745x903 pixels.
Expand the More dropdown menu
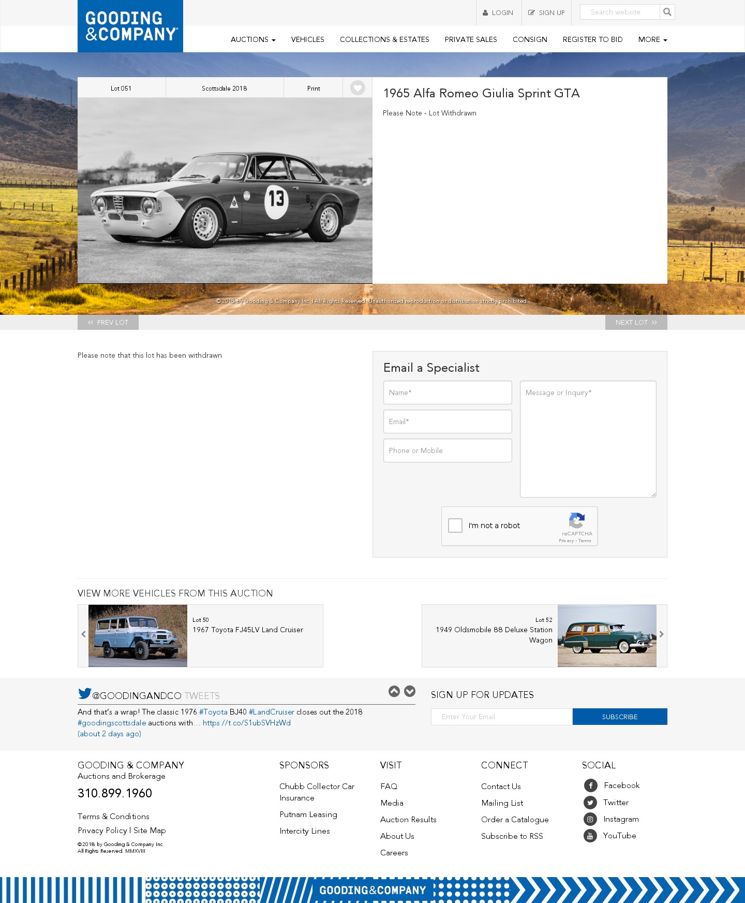coord(653,39)
